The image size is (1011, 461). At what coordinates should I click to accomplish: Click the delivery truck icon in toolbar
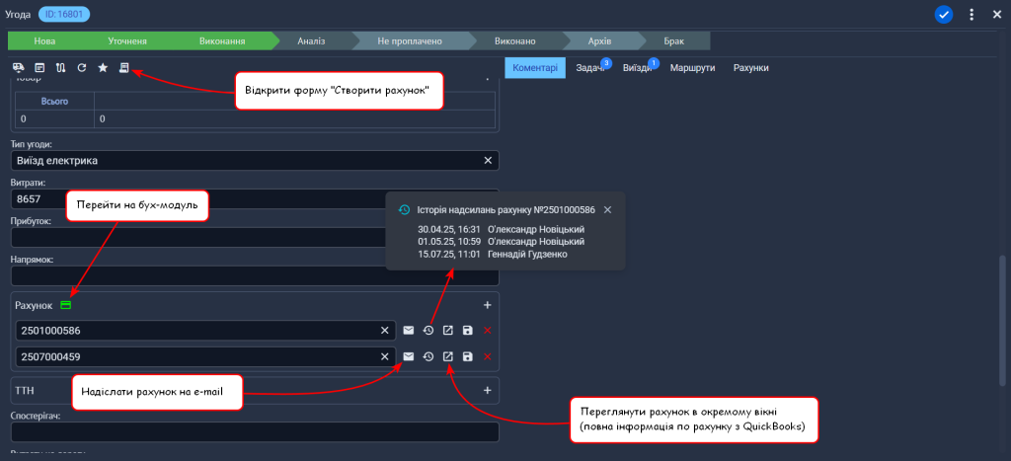click(19, 68)
